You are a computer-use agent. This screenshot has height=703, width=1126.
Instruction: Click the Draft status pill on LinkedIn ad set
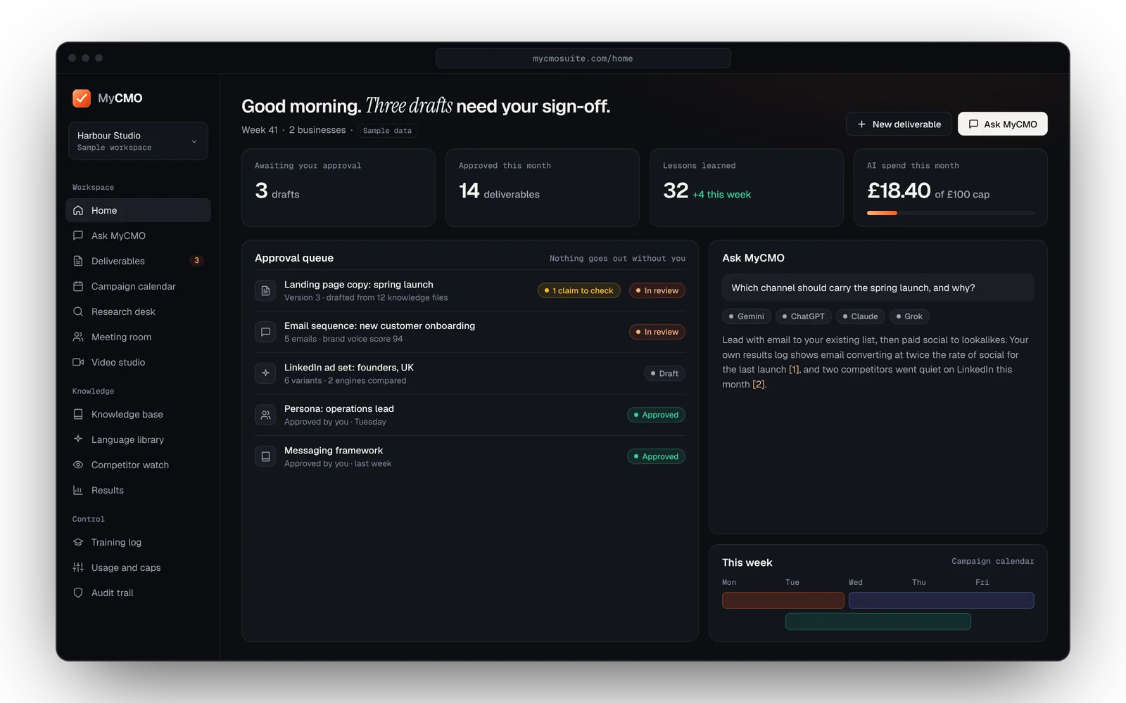click(664, 373)
